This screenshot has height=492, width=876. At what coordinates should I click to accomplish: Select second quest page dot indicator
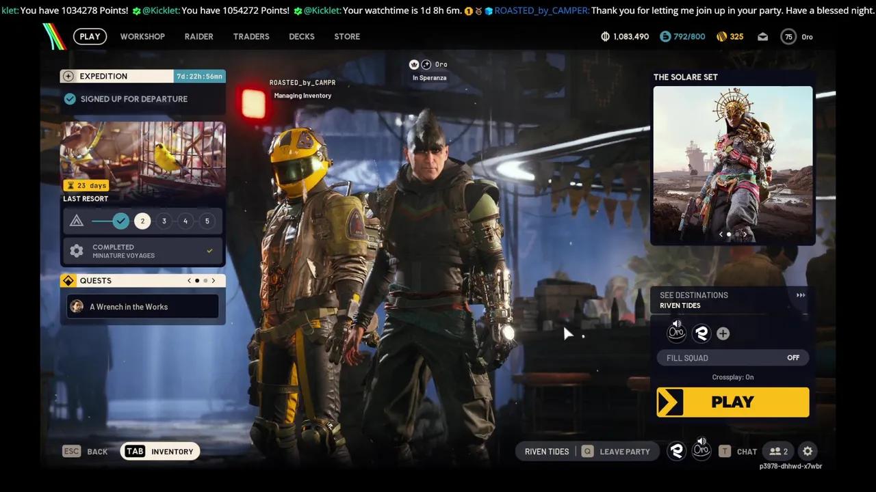205,281
